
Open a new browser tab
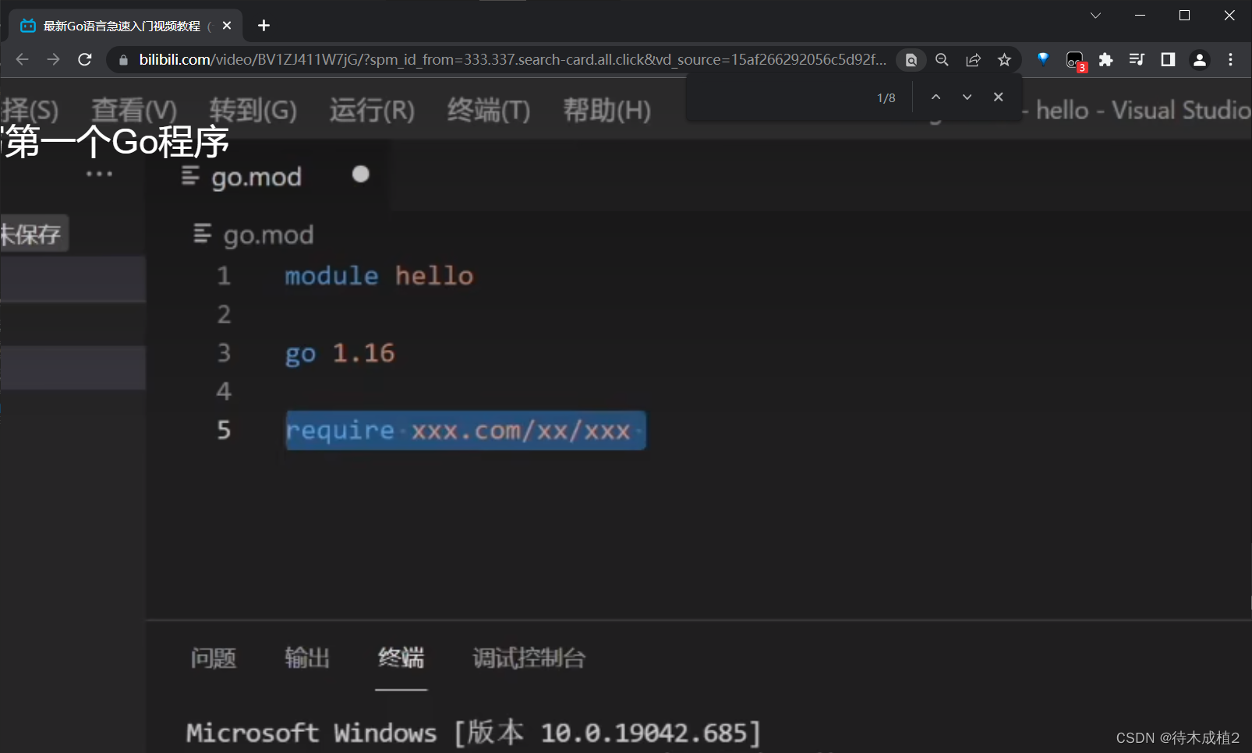[x=263, y=26]
